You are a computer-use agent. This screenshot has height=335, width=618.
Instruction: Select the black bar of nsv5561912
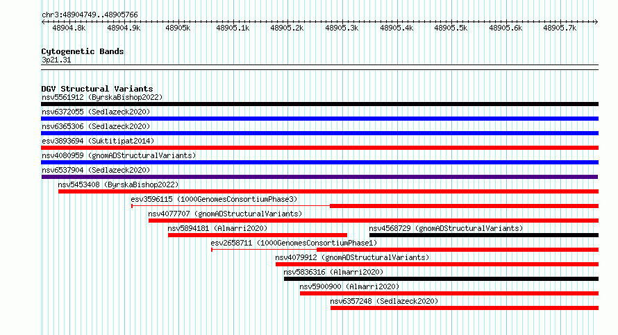point(319,104)
